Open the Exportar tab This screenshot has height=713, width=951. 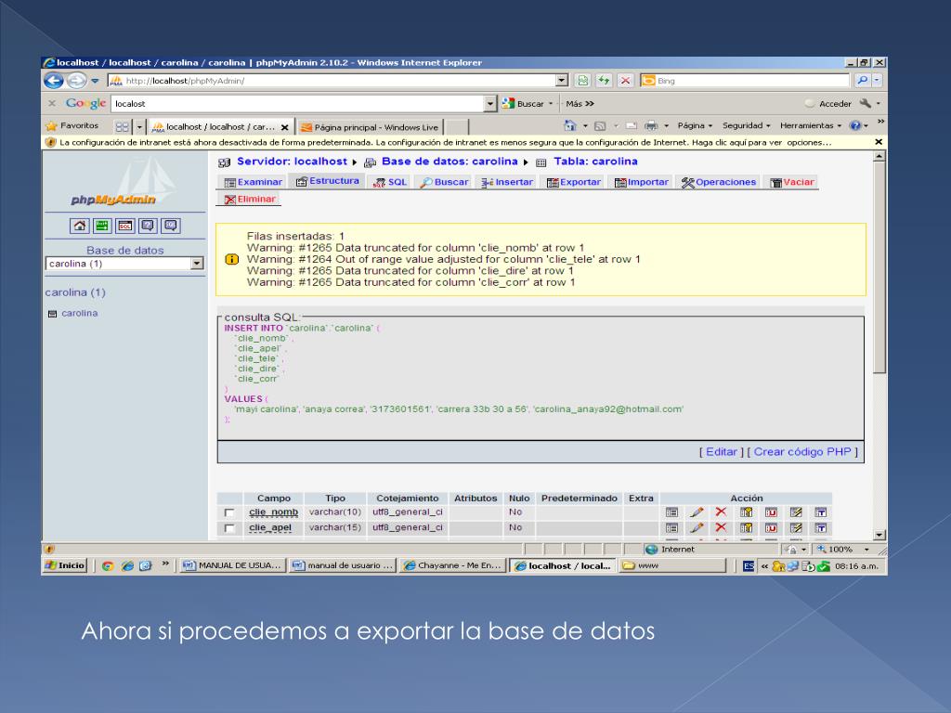(574, 182)
